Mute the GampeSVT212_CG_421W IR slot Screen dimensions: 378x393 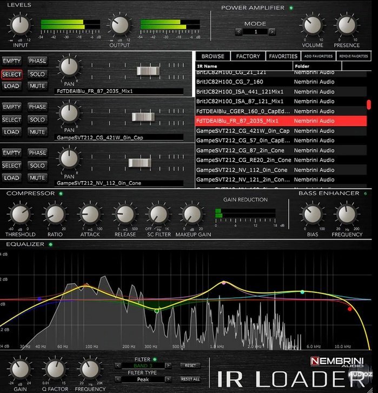coord(37,132)
